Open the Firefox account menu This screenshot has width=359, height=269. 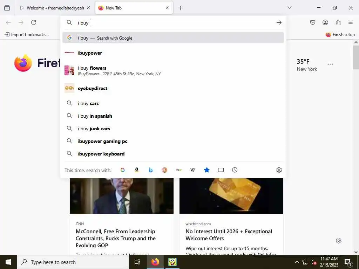coord(325,22)
